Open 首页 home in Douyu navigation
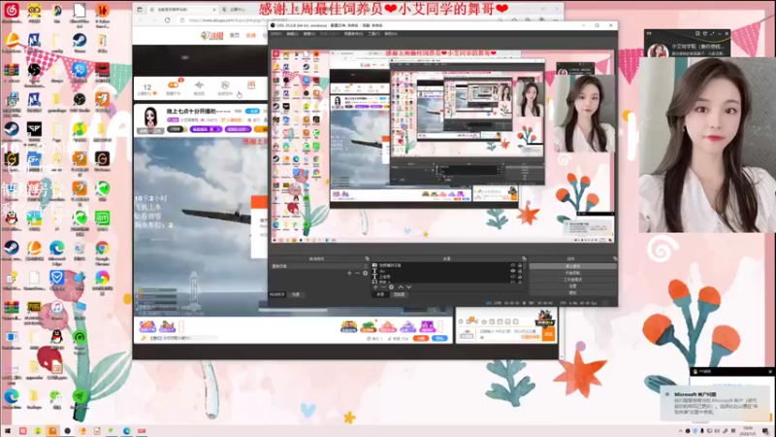The height and width of the screenshot is (437, 776). [x=235, y=35]
